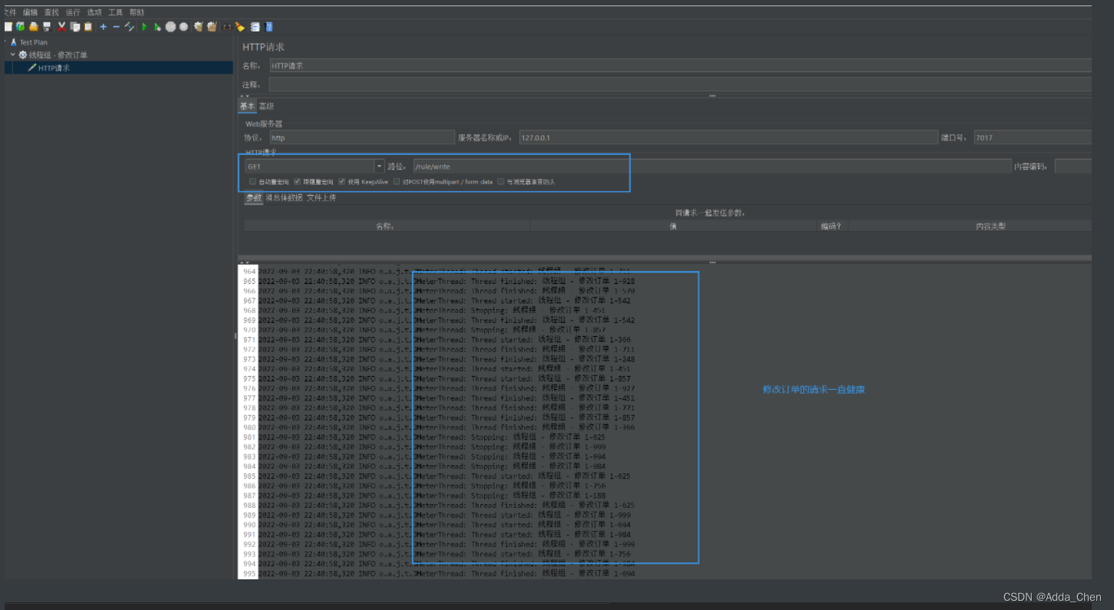Click the Start no pauses icon
This screenshot has height=610, width=1114.
(157, 27)
